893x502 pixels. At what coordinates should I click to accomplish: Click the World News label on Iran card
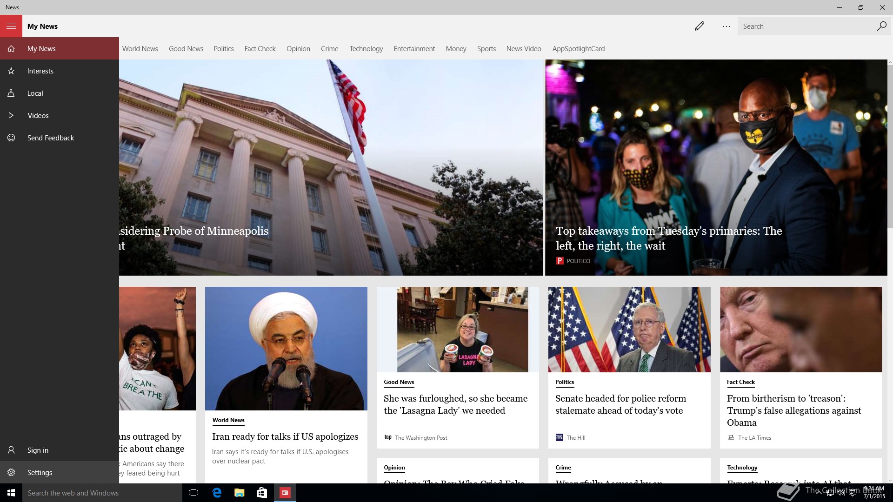tap(228, 420)
